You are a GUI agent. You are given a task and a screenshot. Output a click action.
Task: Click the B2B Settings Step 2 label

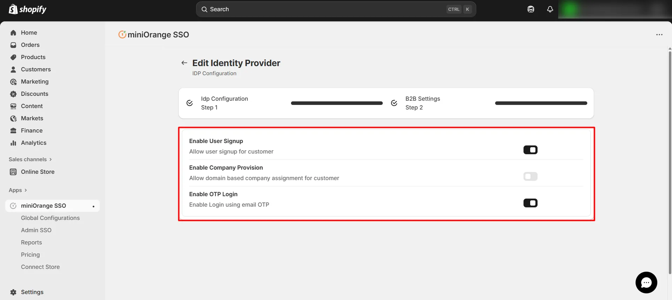423,103
